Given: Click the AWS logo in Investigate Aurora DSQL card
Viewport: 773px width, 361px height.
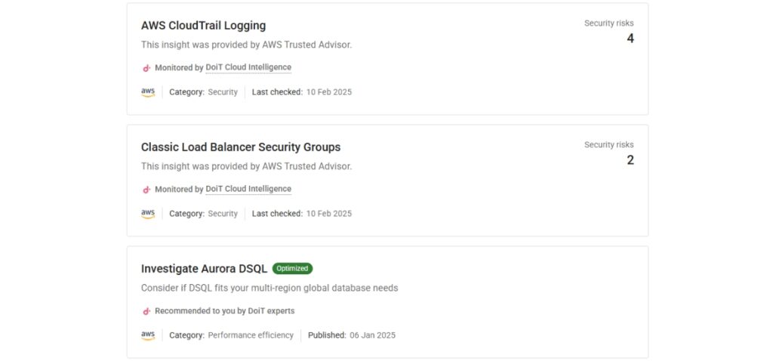Looking at the screenshot, I should [148, 335].
